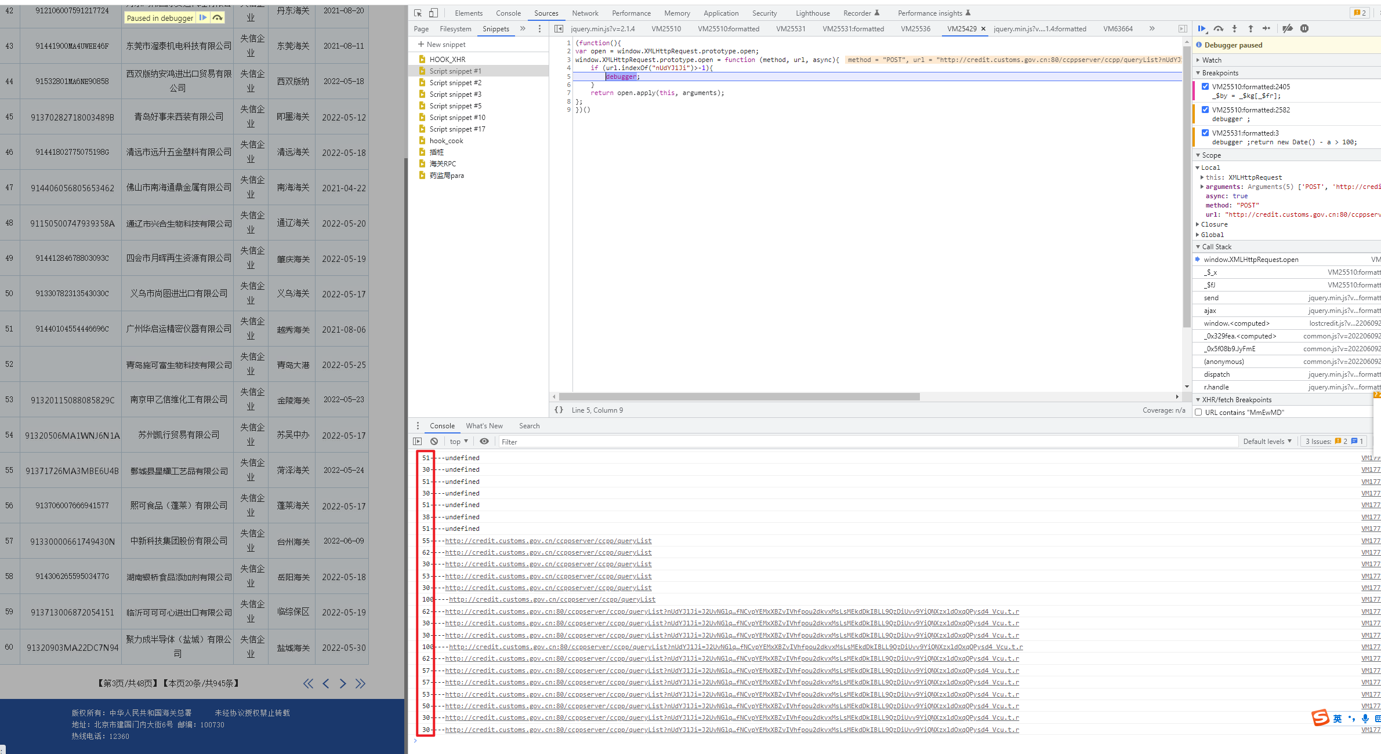Close the VM25429 editor tab
The image size is (1381, 754).
[x=983, y=28]
